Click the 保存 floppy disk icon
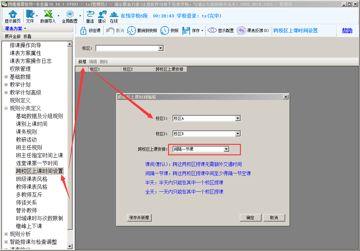This screenshot has height=251, width=360. coord(186,30)
